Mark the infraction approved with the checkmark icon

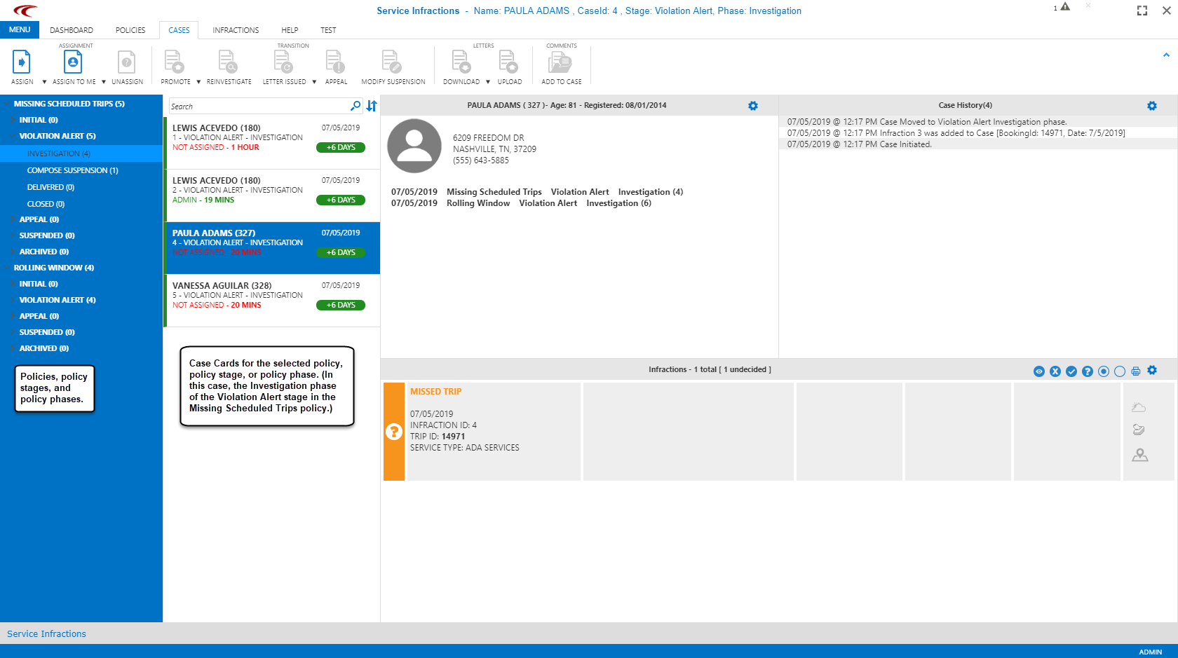[1071, 371]
